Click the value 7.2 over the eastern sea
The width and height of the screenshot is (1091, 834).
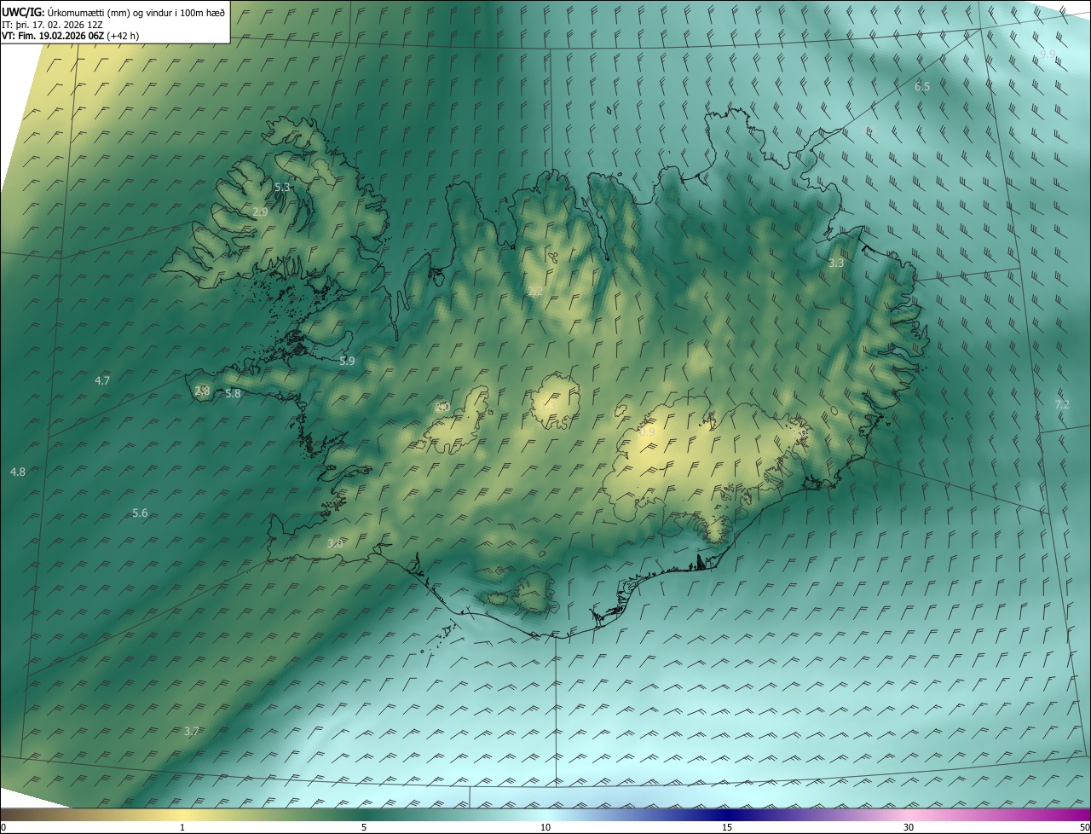click(1062, 404)
